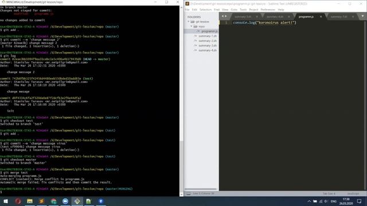Open the Selection menu
The width and height of the screenshot is (367, 206).
205,10
